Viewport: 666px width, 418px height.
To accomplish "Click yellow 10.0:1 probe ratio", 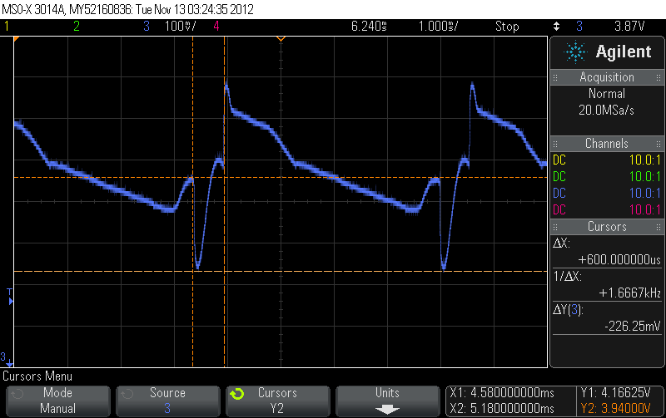I will [644, 160].
